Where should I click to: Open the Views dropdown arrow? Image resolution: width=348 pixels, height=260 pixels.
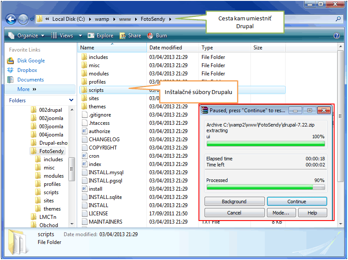[x=80, y=36]
